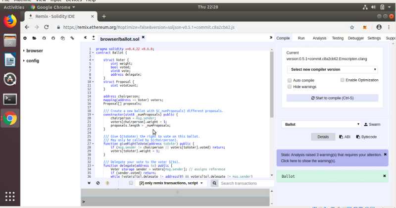Click the editor vertical scrollbar thumb

coord(272,84)
